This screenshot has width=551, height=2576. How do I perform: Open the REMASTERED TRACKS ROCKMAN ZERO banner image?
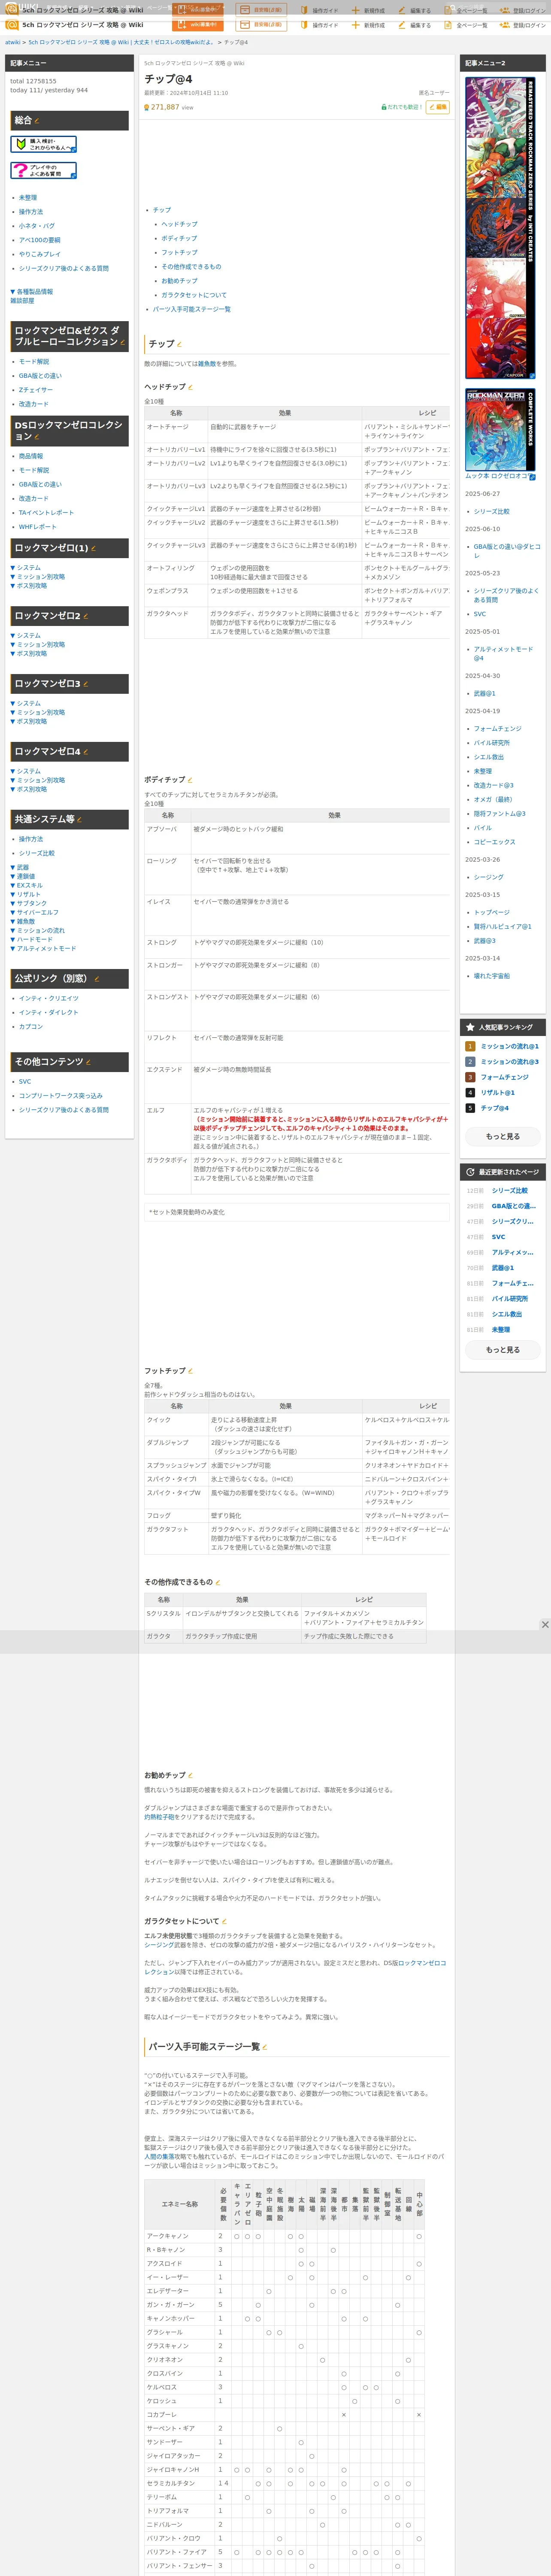point(500,228)
